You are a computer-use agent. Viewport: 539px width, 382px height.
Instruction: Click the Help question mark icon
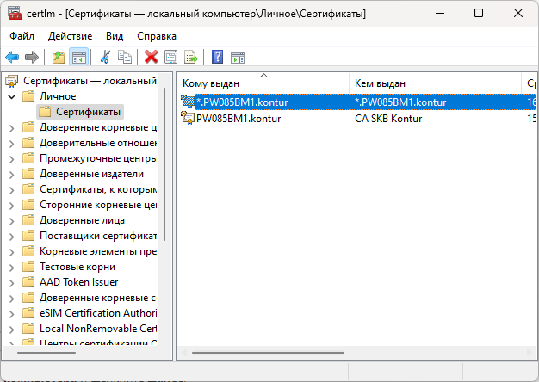pos(217,58)
